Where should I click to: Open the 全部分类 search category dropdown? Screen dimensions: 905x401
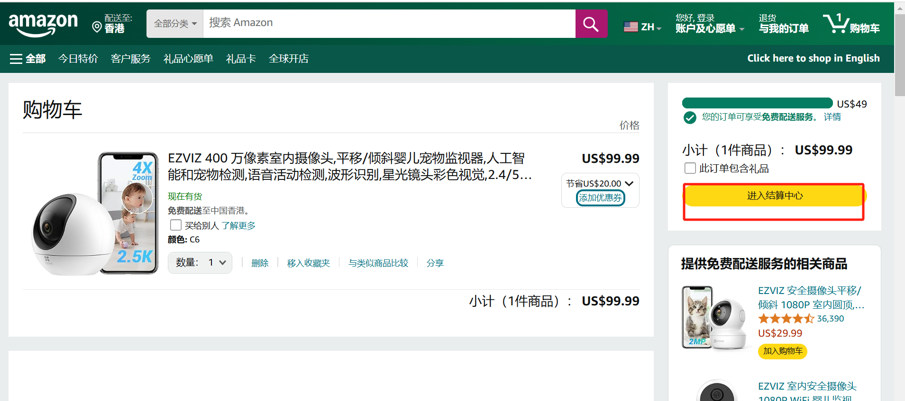click(x=175, y=24)
